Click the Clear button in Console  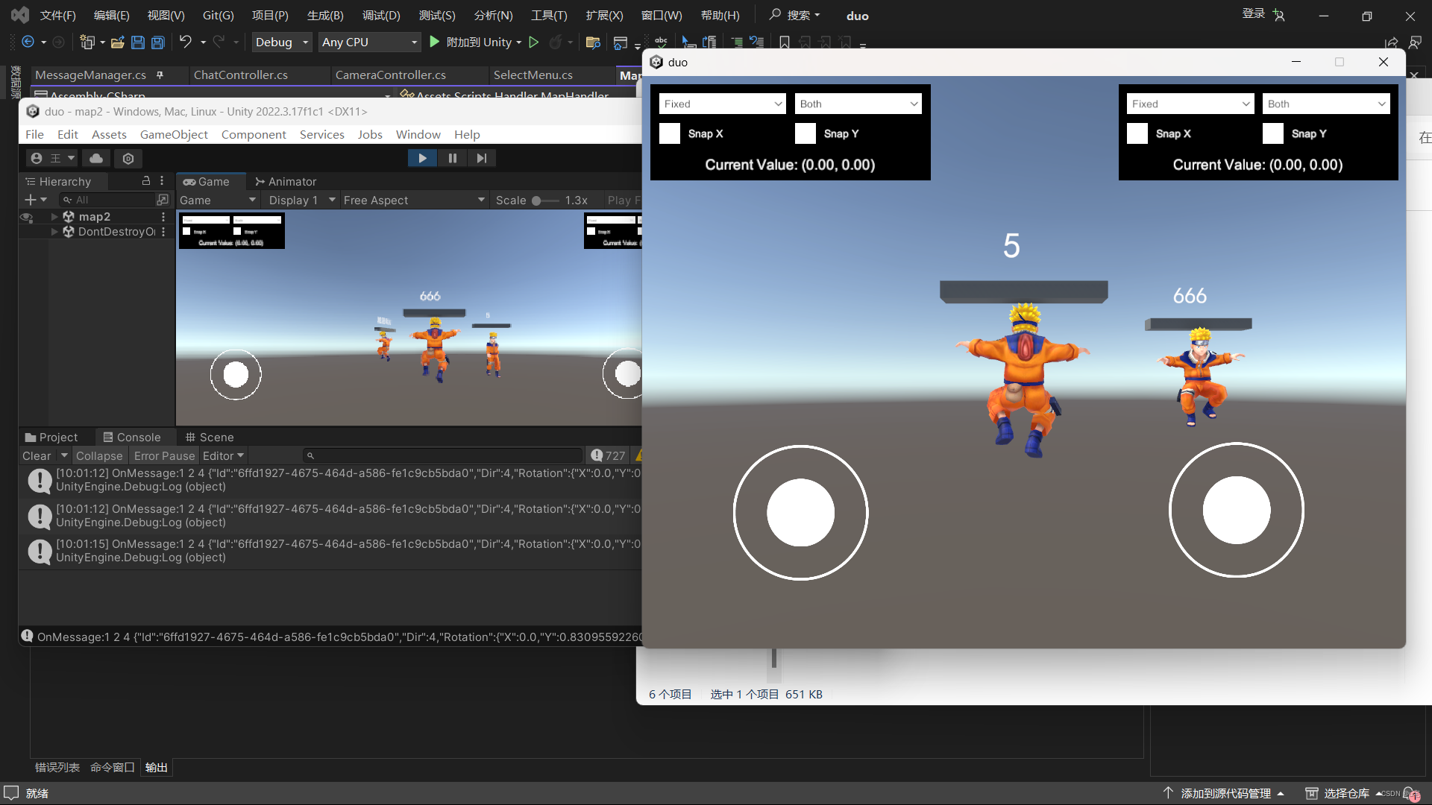37,455
